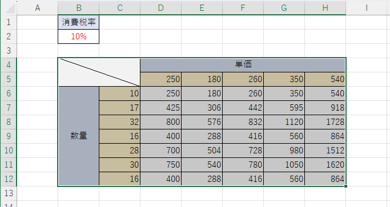
Task: Select row 4 header
Action: click(9, 65)
